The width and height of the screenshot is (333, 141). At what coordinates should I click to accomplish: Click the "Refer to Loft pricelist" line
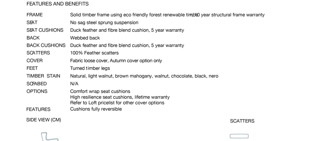117,103
